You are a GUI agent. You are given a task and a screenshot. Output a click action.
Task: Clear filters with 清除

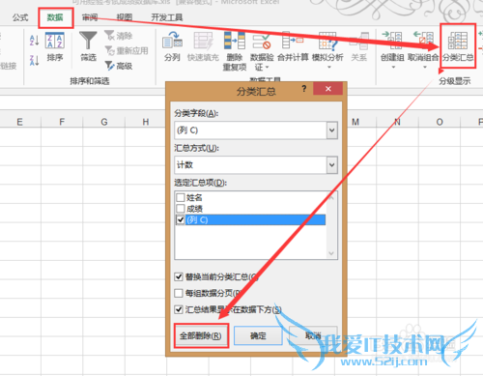point(118,36)
